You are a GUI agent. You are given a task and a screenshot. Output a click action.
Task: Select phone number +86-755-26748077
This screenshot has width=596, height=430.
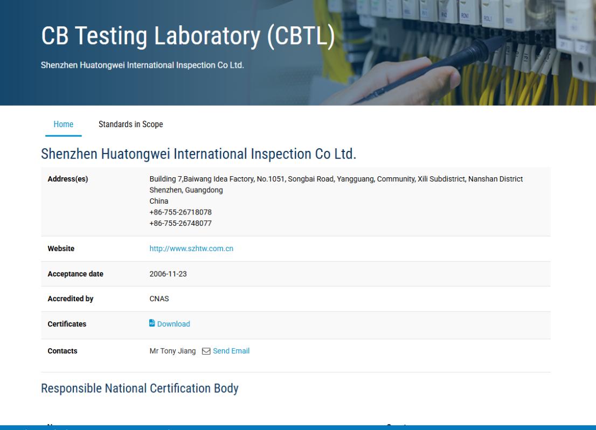181,223
